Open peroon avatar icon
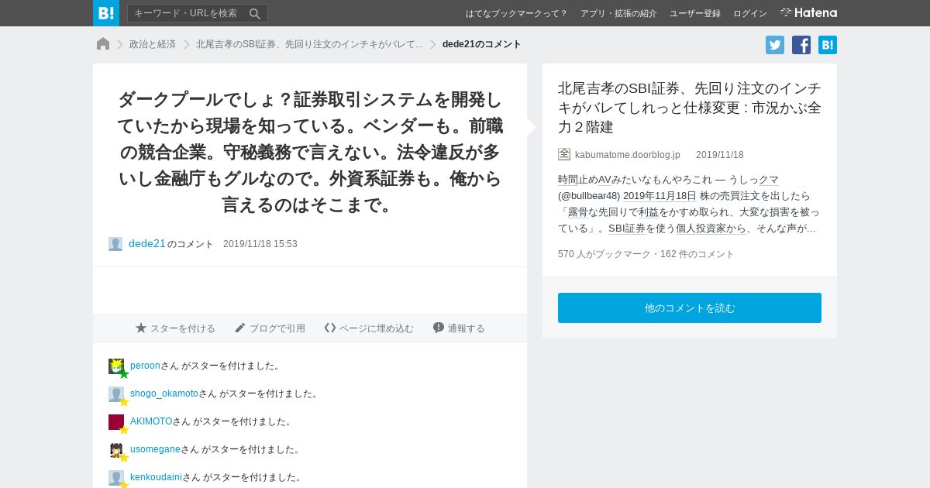The image size is (930, 488). 116,366
